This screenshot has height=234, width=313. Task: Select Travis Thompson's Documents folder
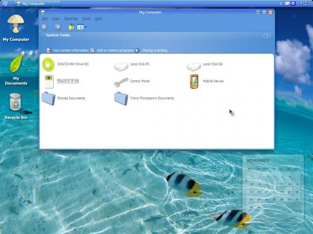tap(121, 98)
